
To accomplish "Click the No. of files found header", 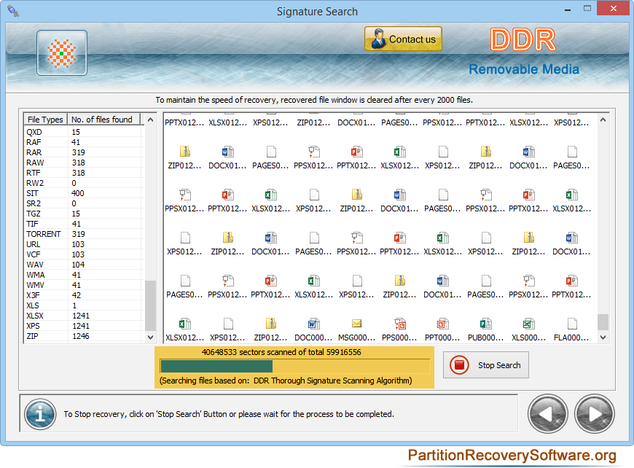I will 102,120.
